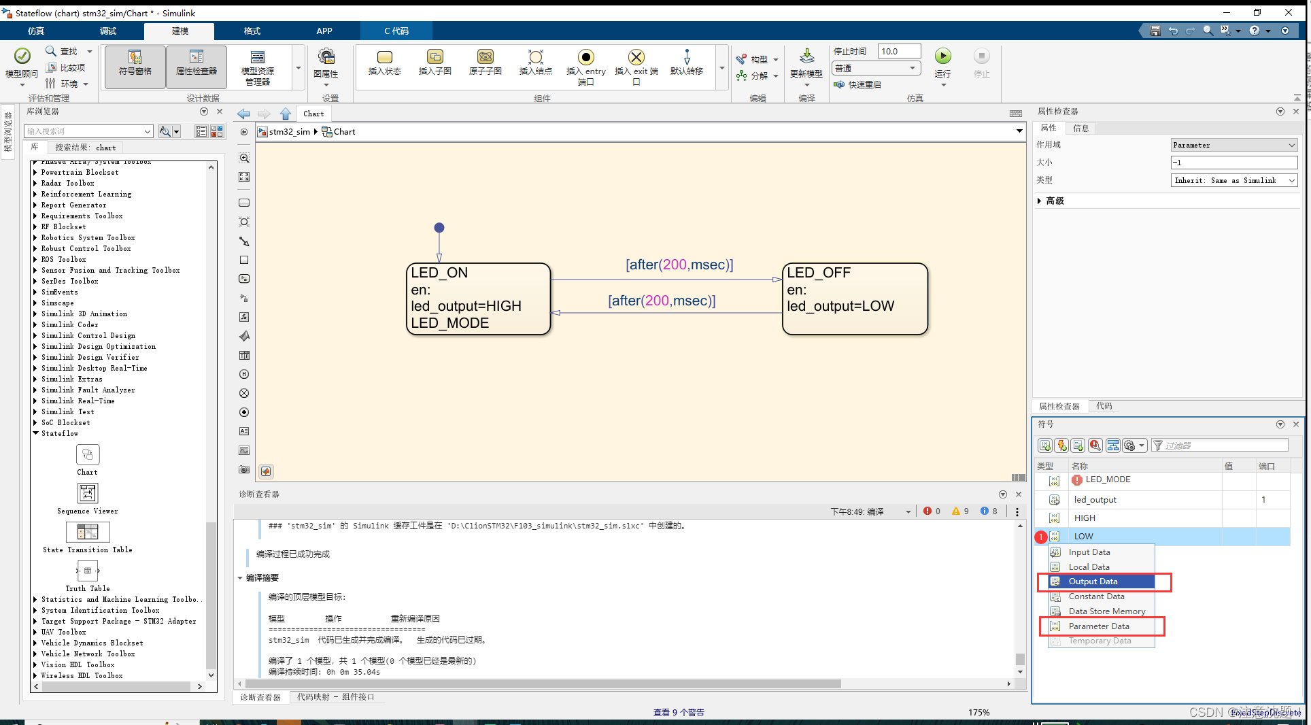Screen dimensions: 1311x725
Task: Choose Local Data in the type menu
Action: pos(1102,567)
